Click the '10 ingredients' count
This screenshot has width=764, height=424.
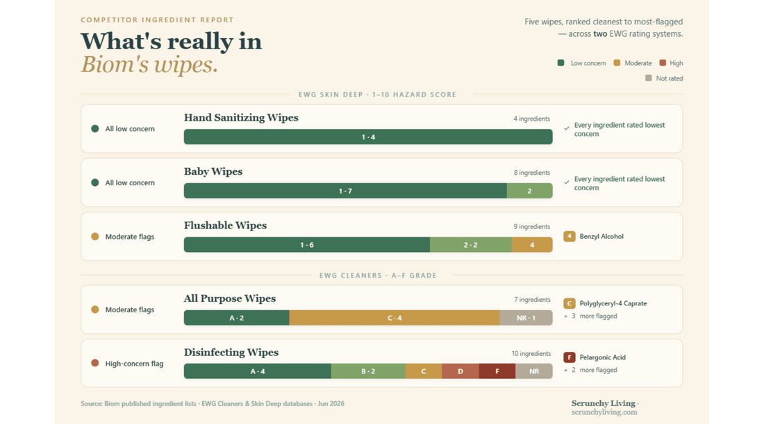click(531, 353)
